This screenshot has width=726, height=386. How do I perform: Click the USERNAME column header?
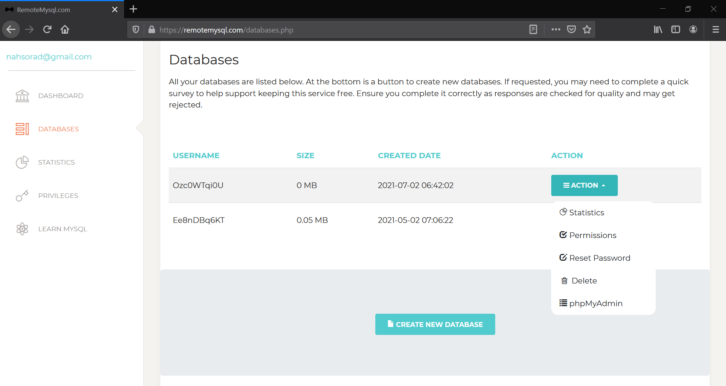[x=196, y=156]
